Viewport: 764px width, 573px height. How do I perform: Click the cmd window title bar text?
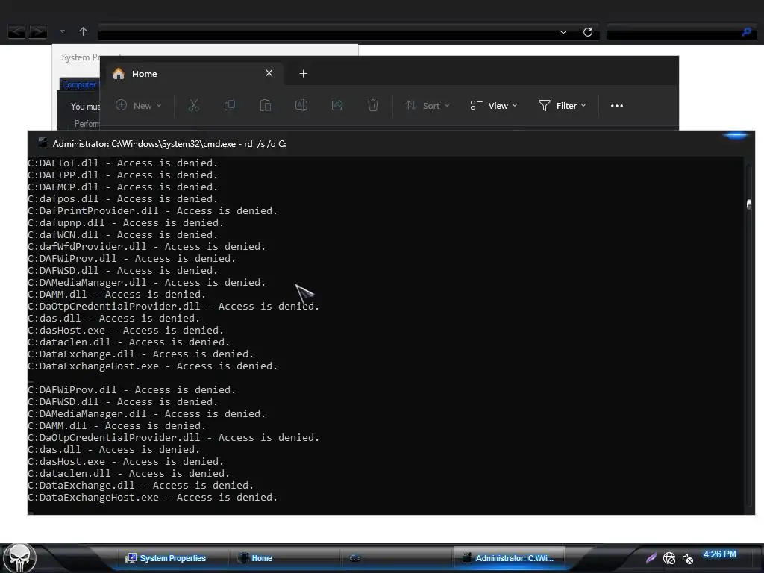click(x=169, y=144)
